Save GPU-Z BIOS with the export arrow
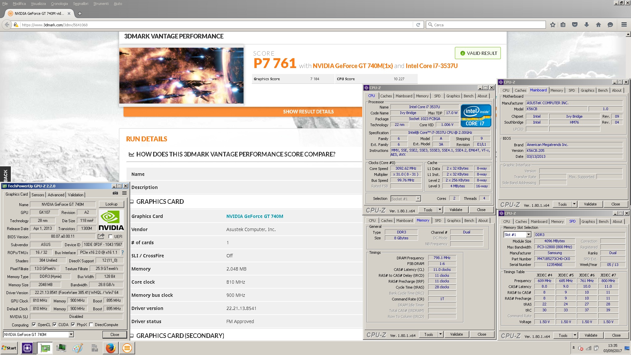Viewport: 631px width, 355px height. point(101,236)
